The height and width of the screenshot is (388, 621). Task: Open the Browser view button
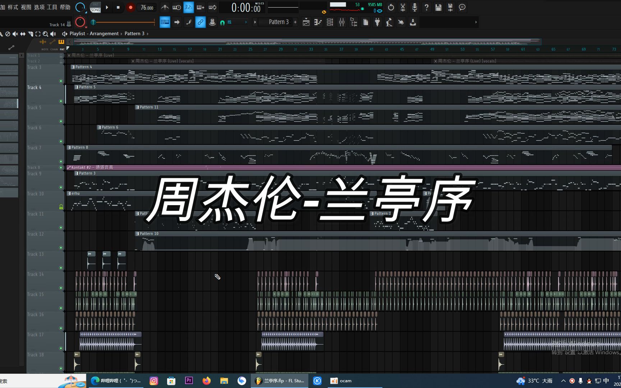coord(354,22)
